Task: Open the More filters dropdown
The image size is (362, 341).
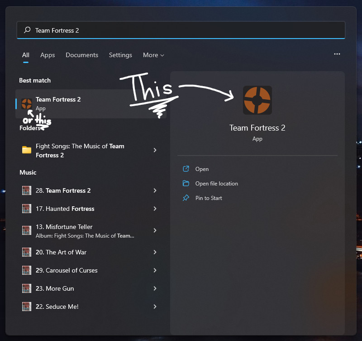Action: [153, 55]
